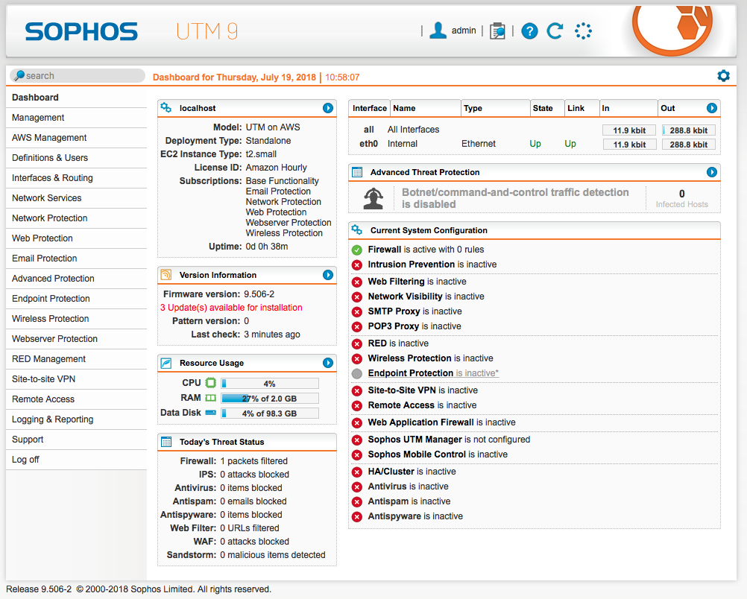This screenshot has width=747, height=599.
Task: Click the Advanced Threat Protection botnet icon
Action: [373, 197]
